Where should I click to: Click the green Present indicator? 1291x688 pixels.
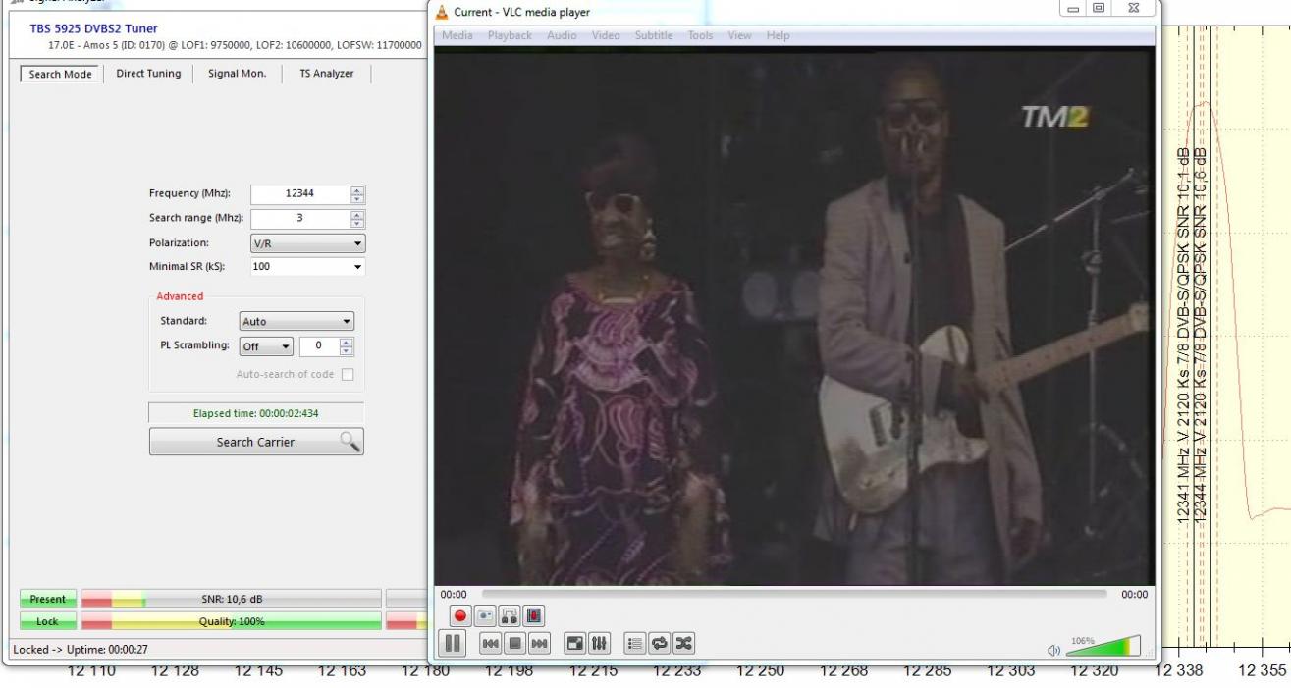[47, 599]
